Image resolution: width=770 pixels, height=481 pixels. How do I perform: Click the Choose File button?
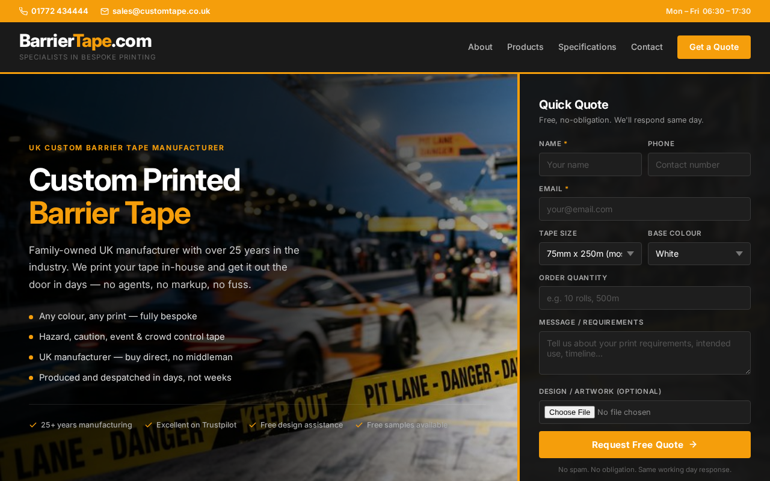tap(570, 412)
